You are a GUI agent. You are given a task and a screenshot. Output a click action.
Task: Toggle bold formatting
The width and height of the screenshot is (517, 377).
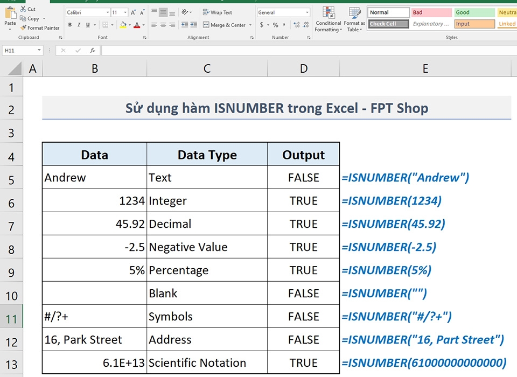(69, 25)
